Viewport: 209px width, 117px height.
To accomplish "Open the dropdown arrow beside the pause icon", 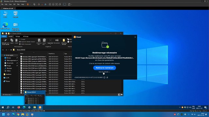I will [30, 4].
